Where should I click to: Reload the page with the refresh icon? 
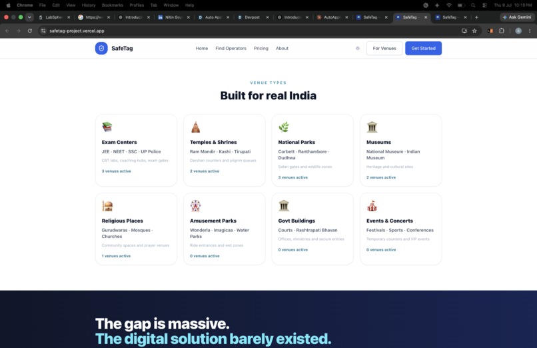tap(30, 31)
